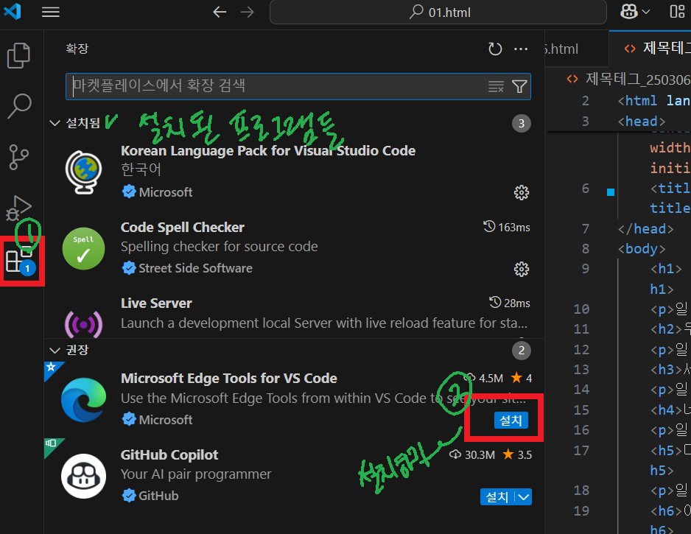Click the Code Spell Checker icon
The height and width of the screenshot is (534, 691).
pyautogui.click(x=84, y=248)
